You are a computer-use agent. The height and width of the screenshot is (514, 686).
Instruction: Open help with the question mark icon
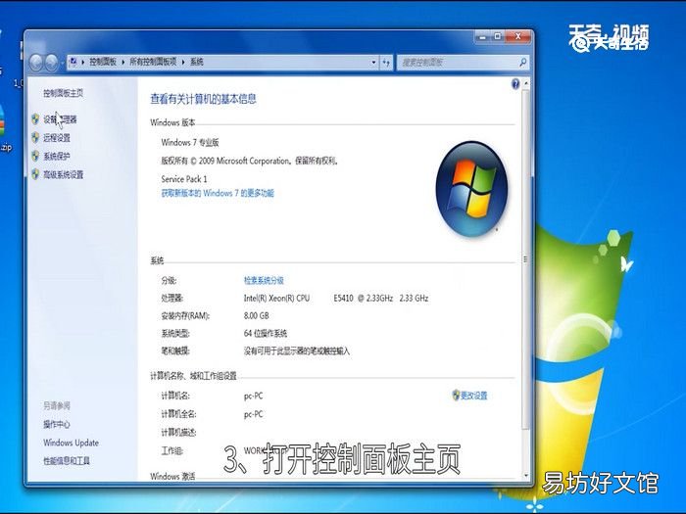[x=515, y=84]
